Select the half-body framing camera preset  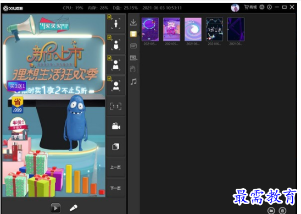point(116,45)
